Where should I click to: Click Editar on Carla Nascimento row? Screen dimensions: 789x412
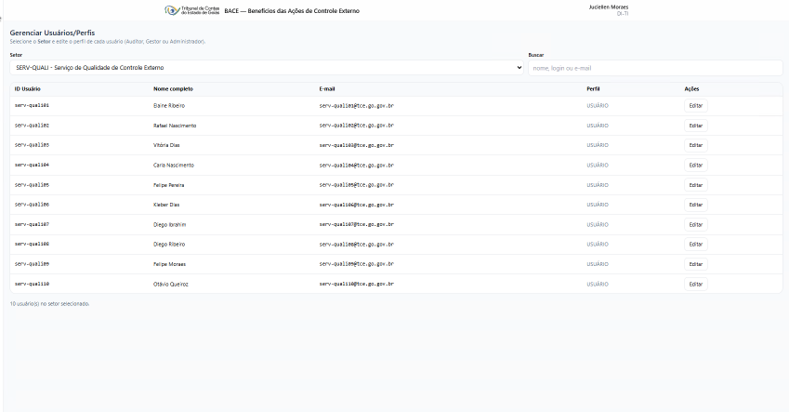tap(695, 165)
